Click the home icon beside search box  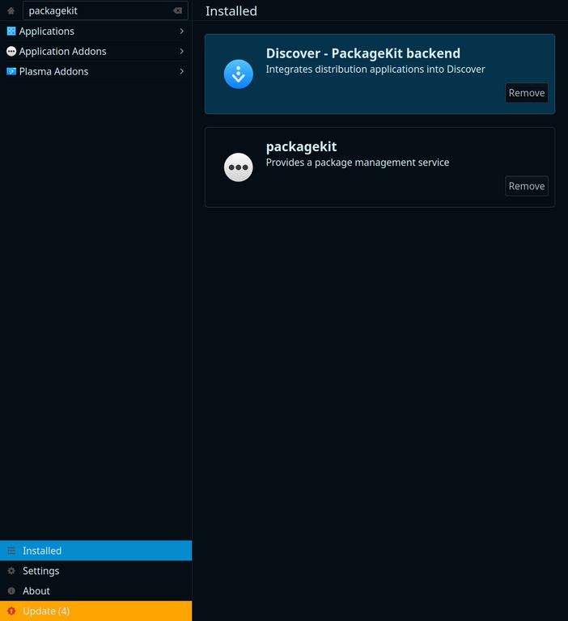point(11,11)
